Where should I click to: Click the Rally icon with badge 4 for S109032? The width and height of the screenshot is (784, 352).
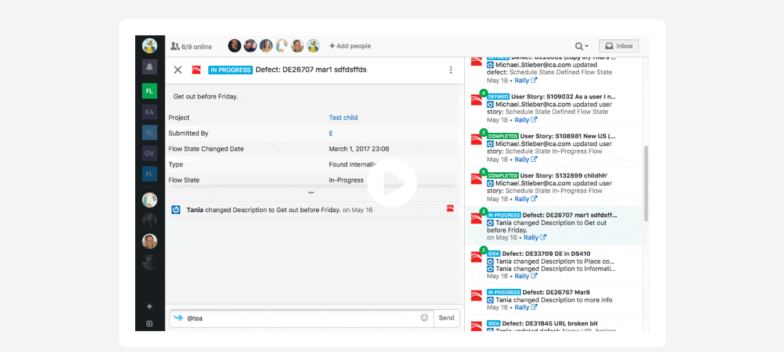point(476,100)
